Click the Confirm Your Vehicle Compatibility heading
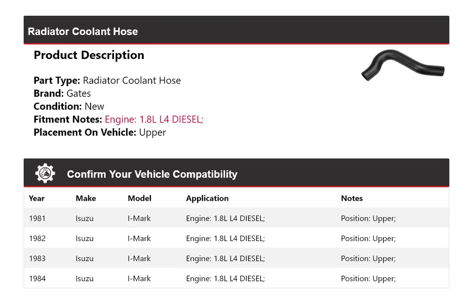The height and width of the screenshot is (304, 473). pyautogui.click(x=152, y=174)
